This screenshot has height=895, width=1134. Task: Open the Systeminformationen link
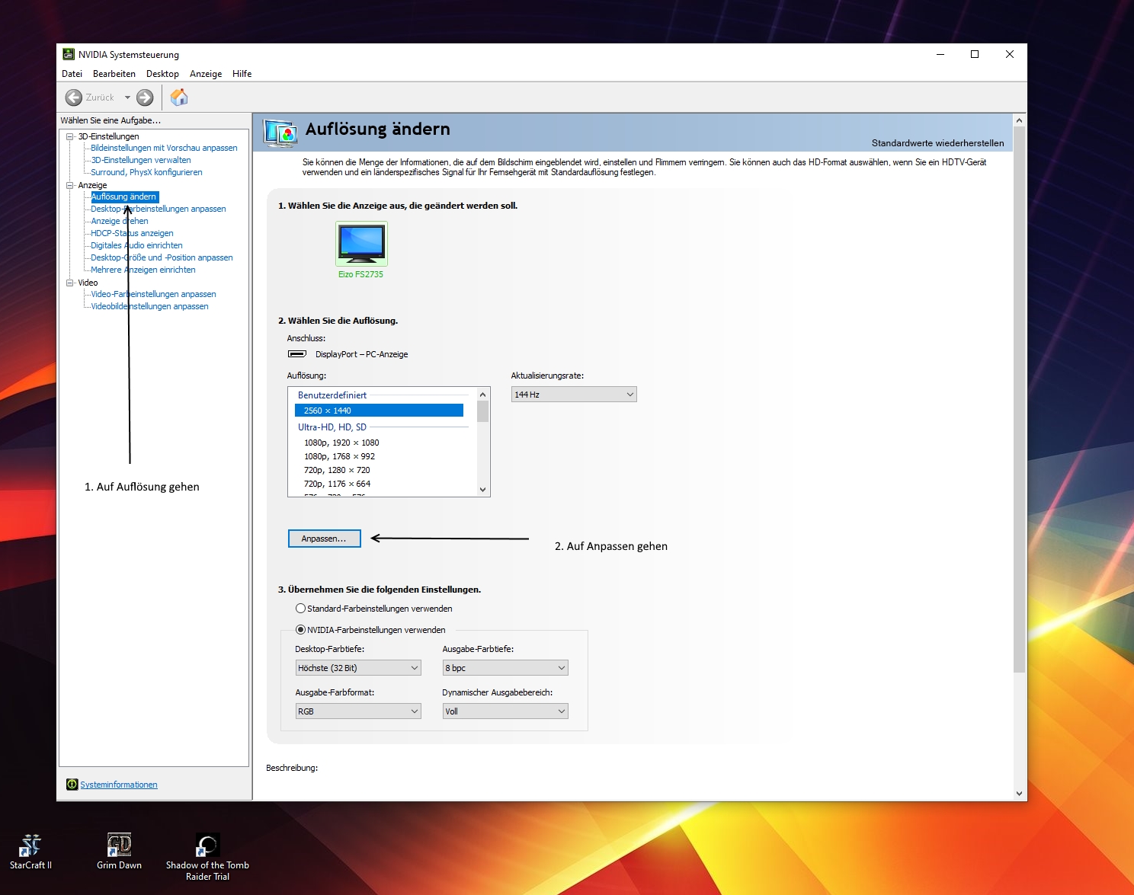coord(119,785)
